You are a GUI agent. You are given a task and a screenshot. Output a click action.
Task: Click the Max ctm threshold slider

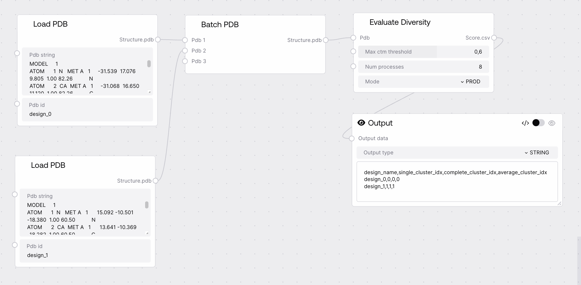pyautogui.click(x=423, y=52)
